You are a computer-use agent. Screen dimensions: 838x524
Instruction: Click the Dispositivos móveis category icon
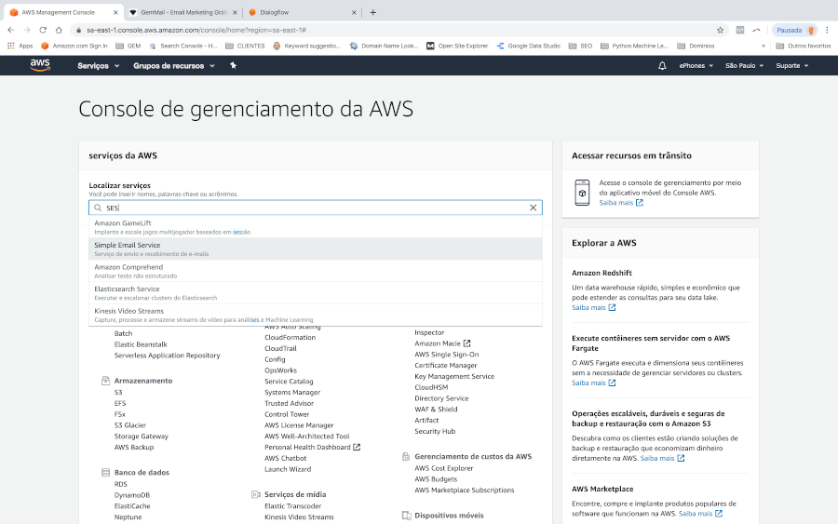tap(406, 516)
